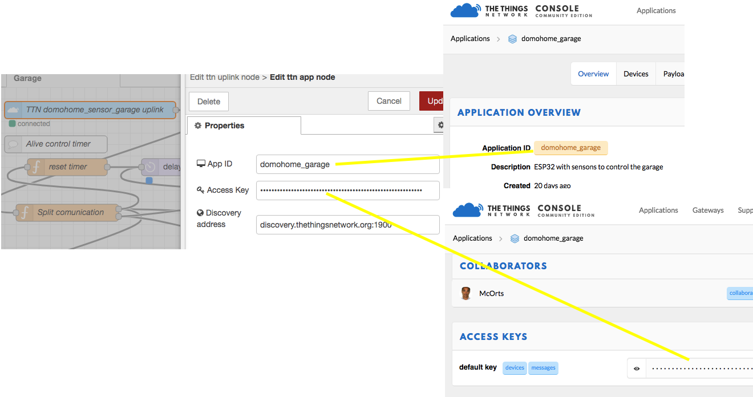Switch to the Devices tab
This screenshot has height=397, width=753.
click(x=635, y=74)
